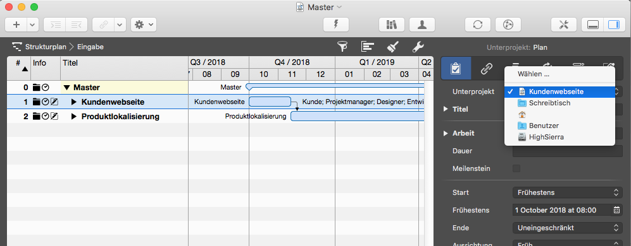Toggle the right inspector panel button
Image resolution: width=631 pixels, height=246 pixels.
point(614,25)
